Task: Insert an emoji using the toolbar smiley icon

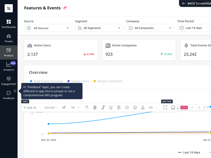Action: (x=135, y=107)
